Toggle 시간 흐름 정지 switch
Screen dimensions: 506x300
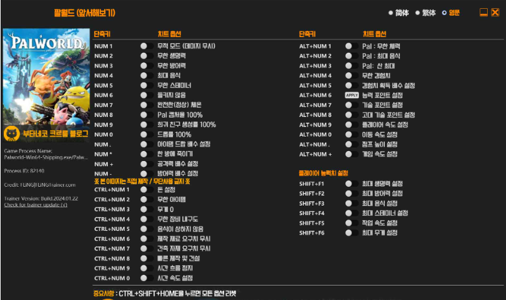(147, 268)
